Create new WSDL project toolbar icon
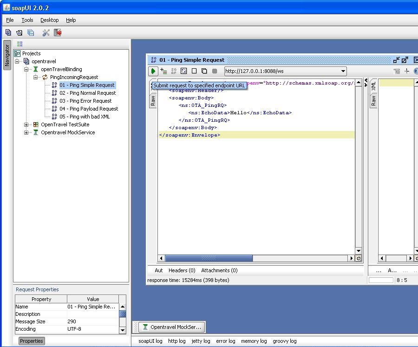 point(8,33)
